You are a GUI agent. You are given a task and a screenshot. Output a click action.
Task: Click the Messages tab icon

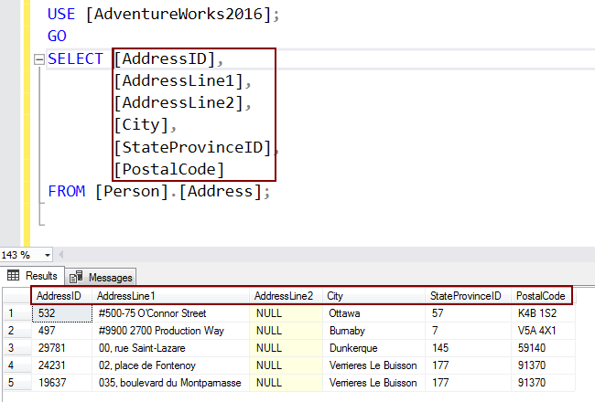(77, 277)
